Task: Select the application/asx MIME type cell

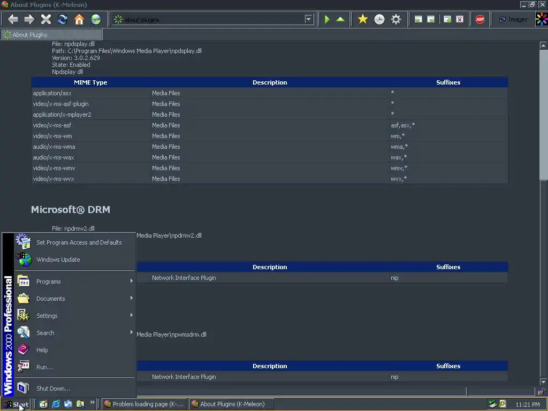Action: coord(91,93)
